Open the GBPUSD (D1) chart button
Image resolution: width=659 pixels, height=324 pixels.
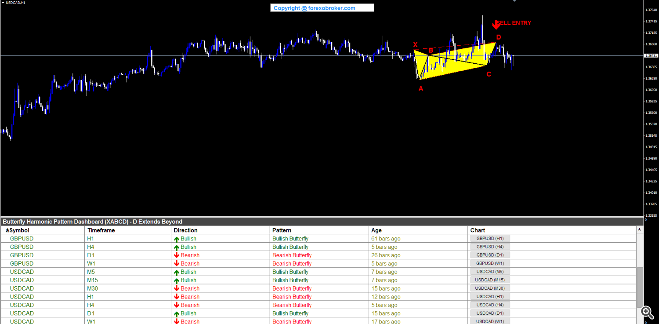[490, 255]
